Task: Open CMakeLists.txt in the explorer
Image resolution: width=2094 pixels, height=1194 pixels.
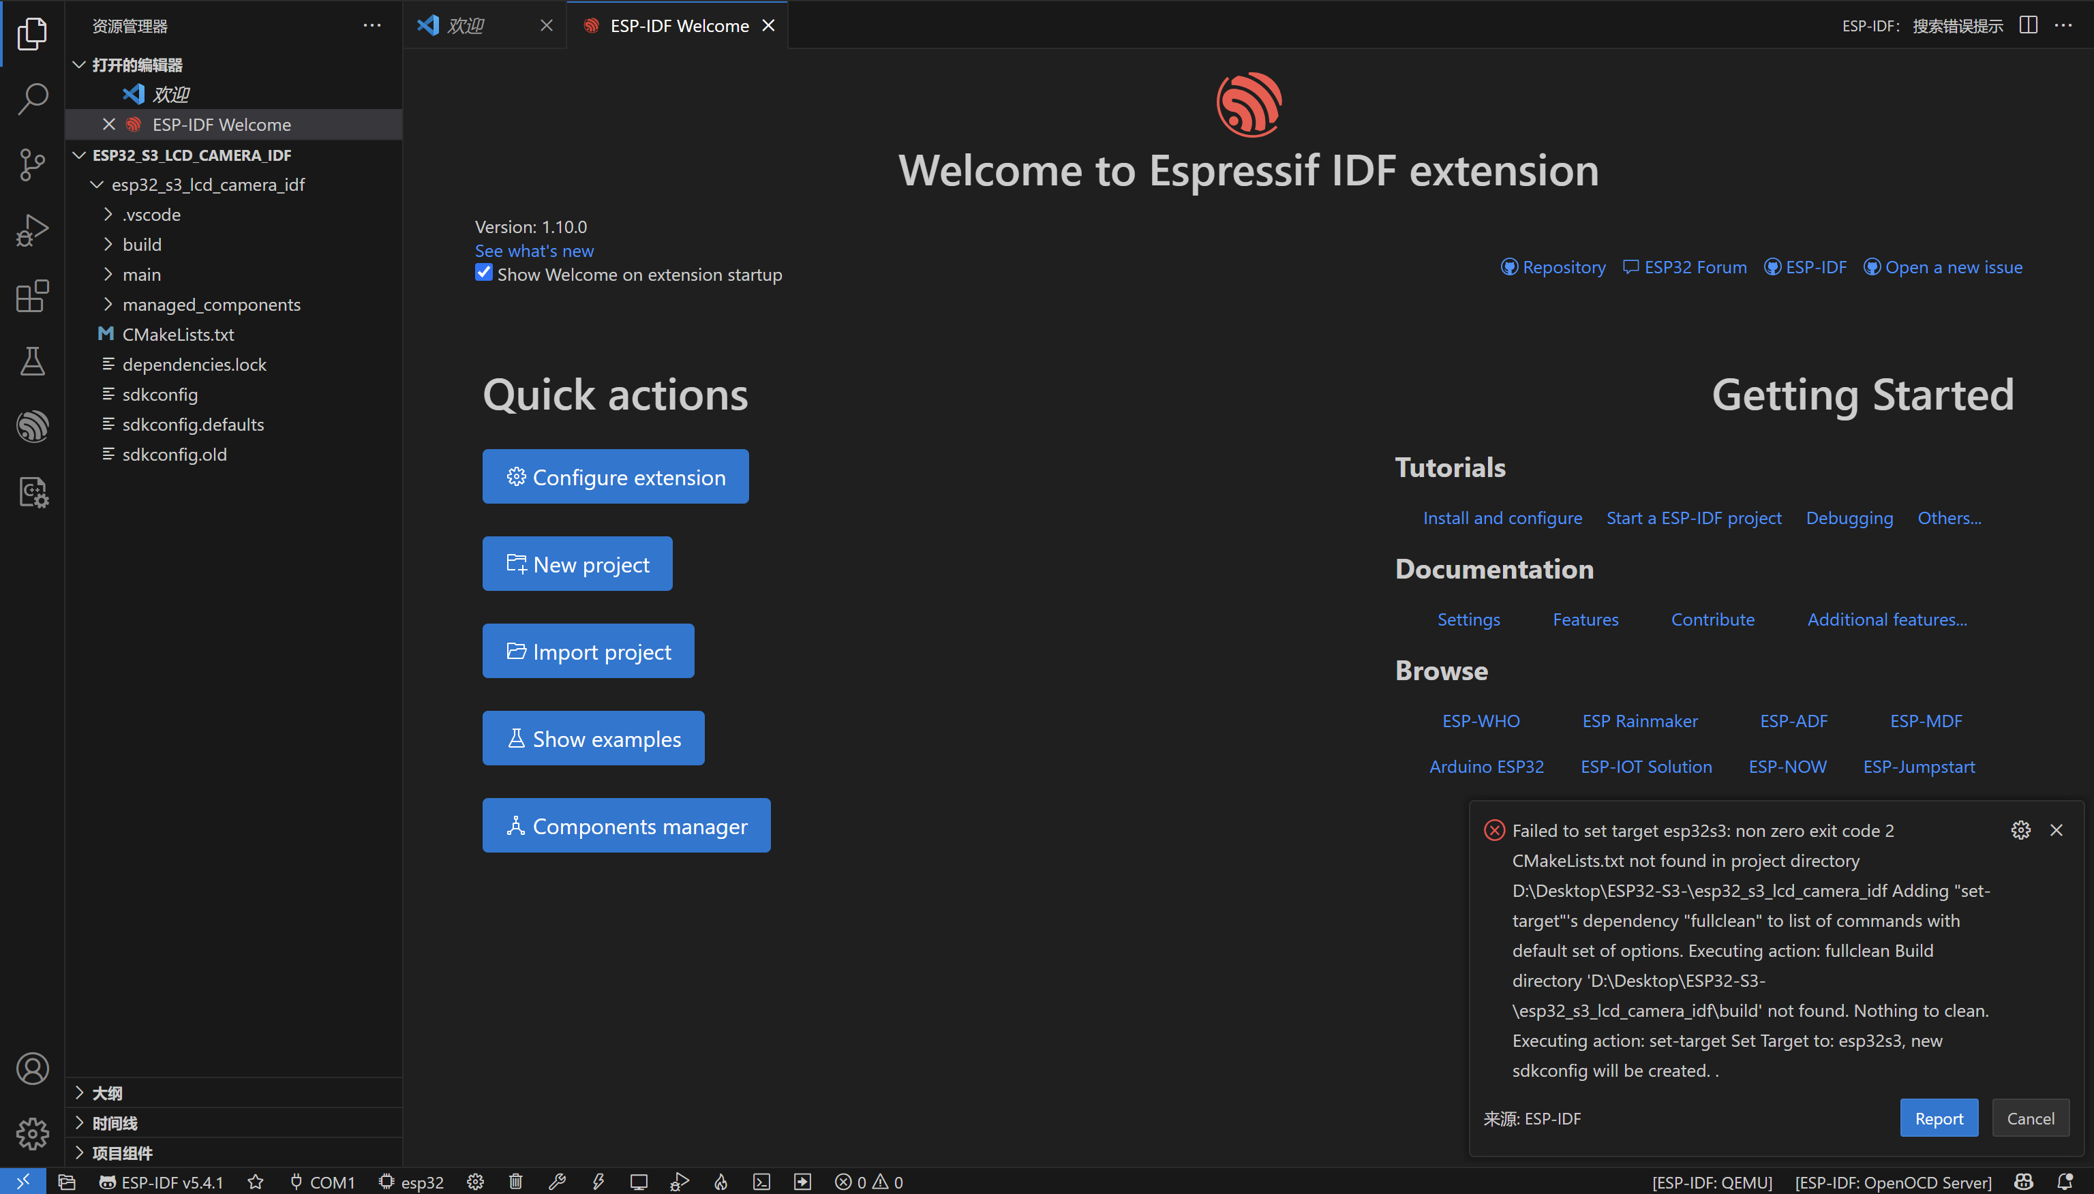Action: (x=234, y=335)
